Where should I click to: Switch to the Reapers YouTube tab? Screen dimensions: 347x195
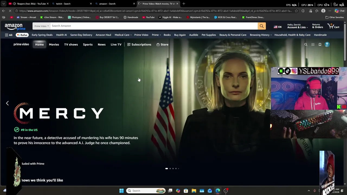point(28,4)
